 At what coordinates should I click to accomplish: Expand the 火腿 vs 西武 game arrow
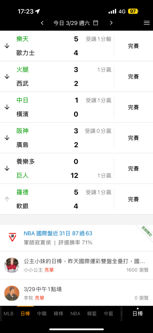coord(7,77)
